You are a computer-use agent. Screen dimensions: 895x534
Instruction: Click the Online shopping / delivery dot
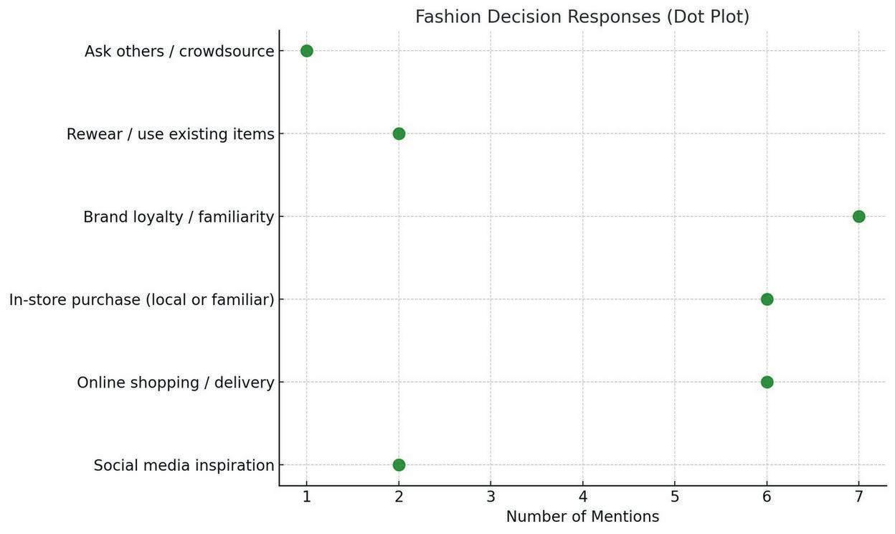767,382
